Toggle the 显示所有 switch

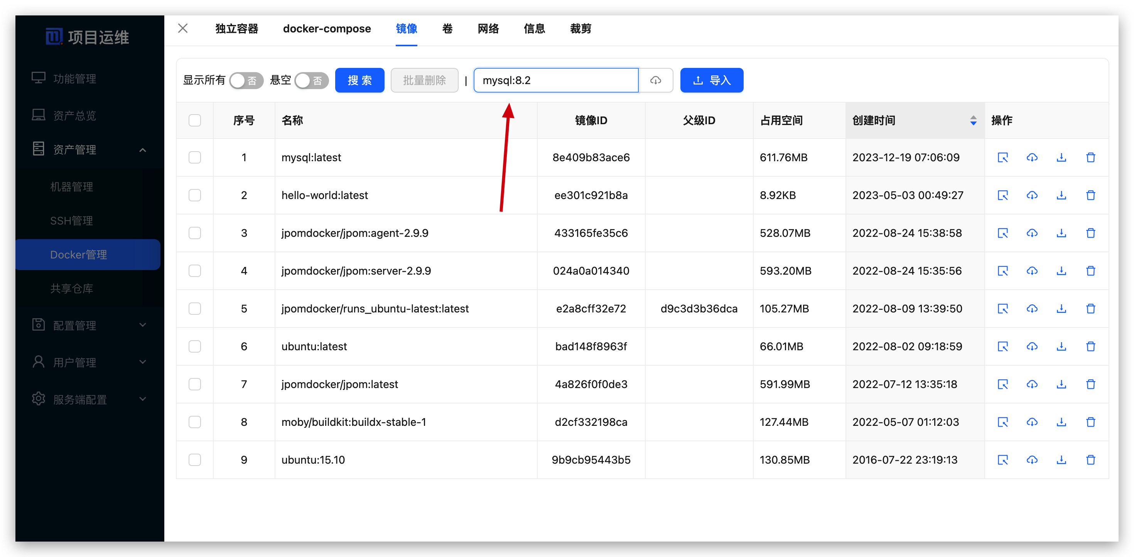coord(246,81)
